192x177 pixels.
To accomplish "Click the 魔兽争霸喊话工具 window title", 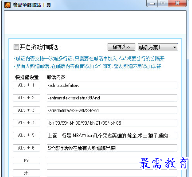I will pyautogui.click(x=31, y=5).
